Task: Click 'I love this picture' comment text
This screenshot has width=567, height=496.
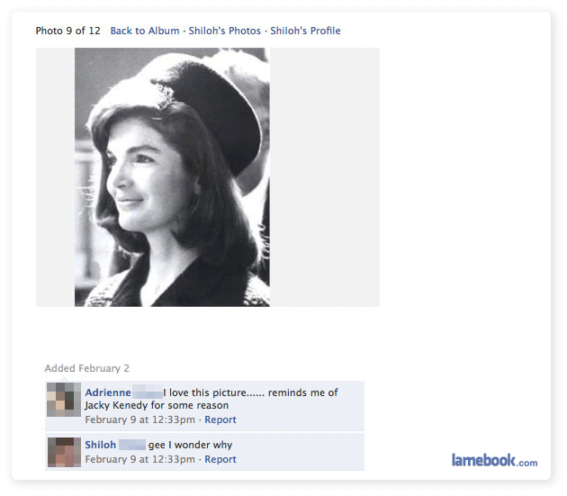Action: pos(204,392)
